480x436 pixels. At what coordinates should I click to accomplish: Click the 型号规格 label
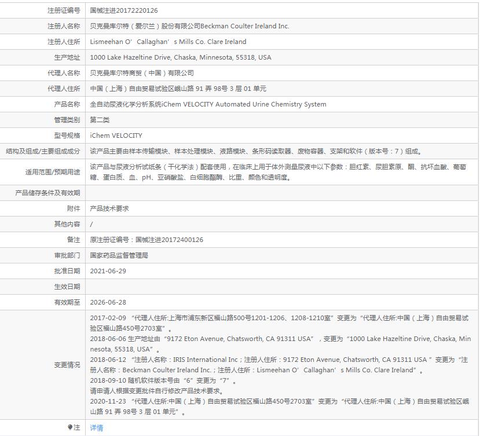pos(67,135)
